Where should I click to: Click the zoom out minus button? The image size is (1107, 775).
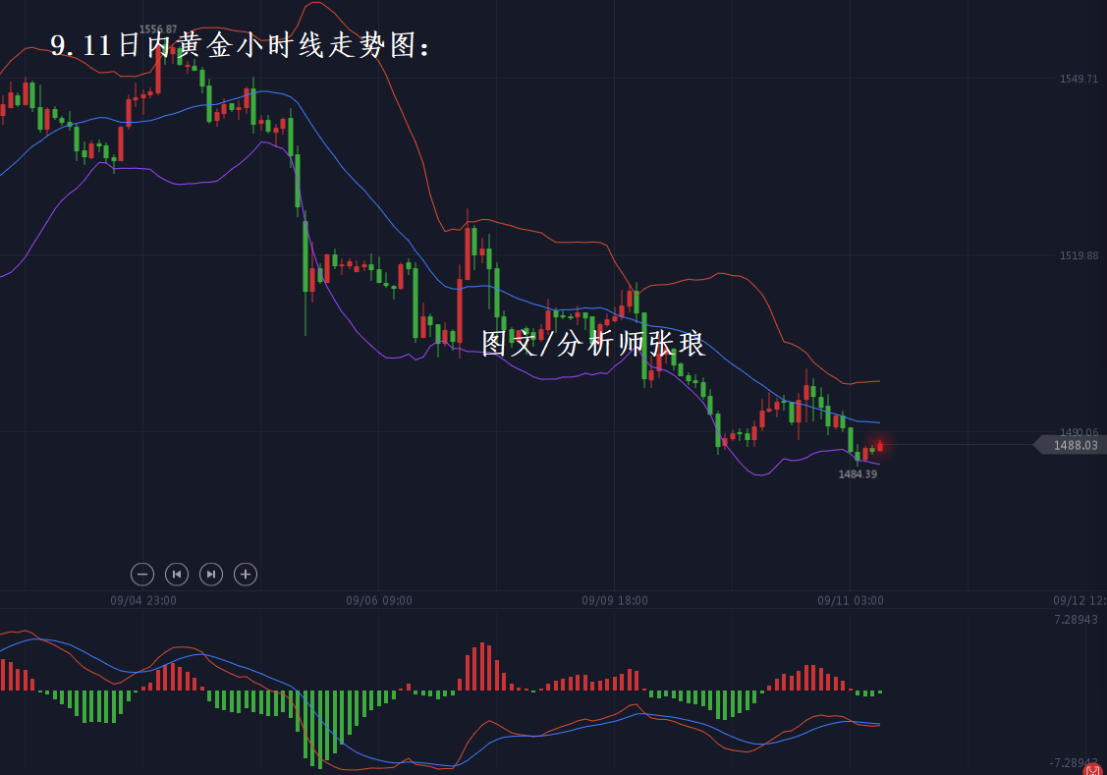[142, 574]
